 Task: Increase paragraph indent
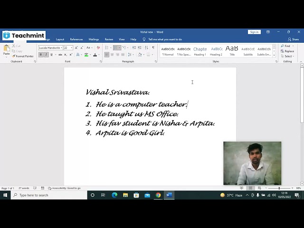coord(140,47)
